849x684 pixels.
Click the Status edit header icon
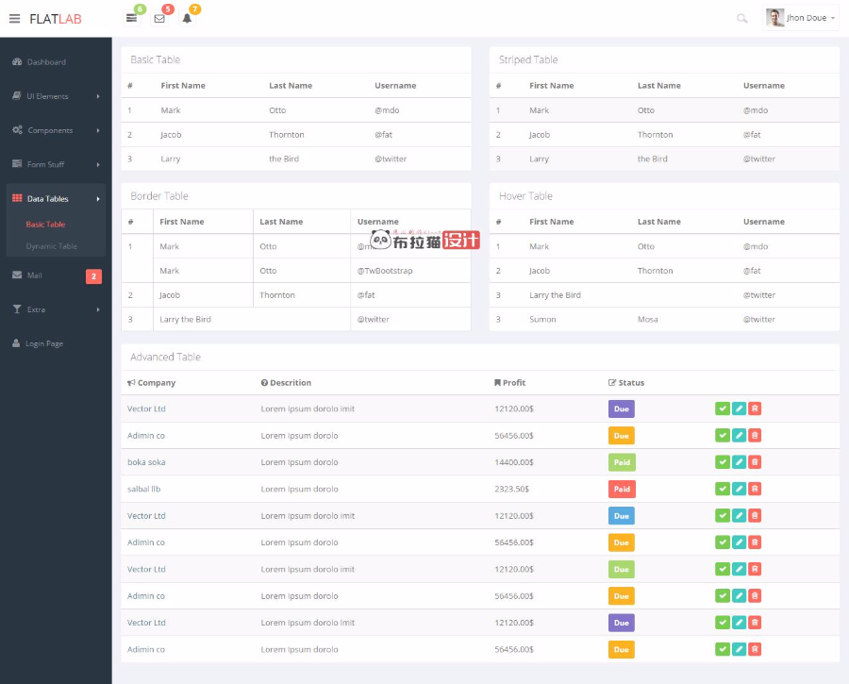coord(612,383)
